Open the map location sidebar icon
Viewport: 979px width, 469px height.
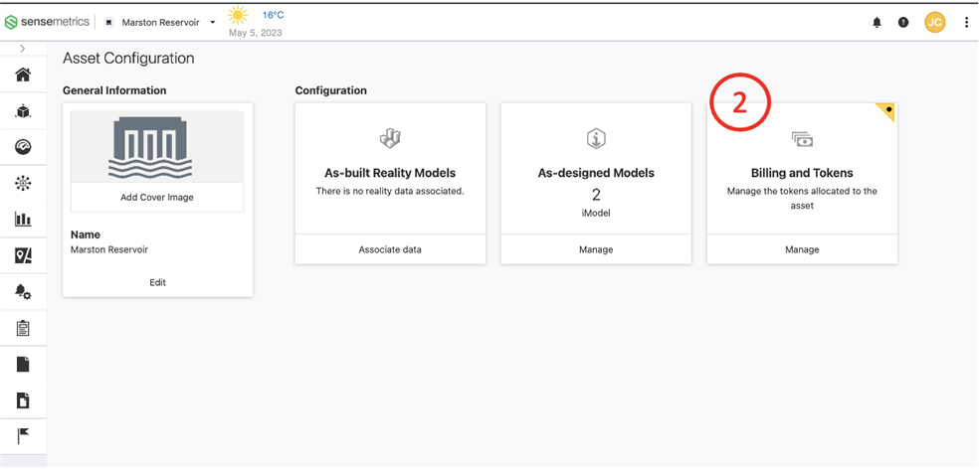23,255
